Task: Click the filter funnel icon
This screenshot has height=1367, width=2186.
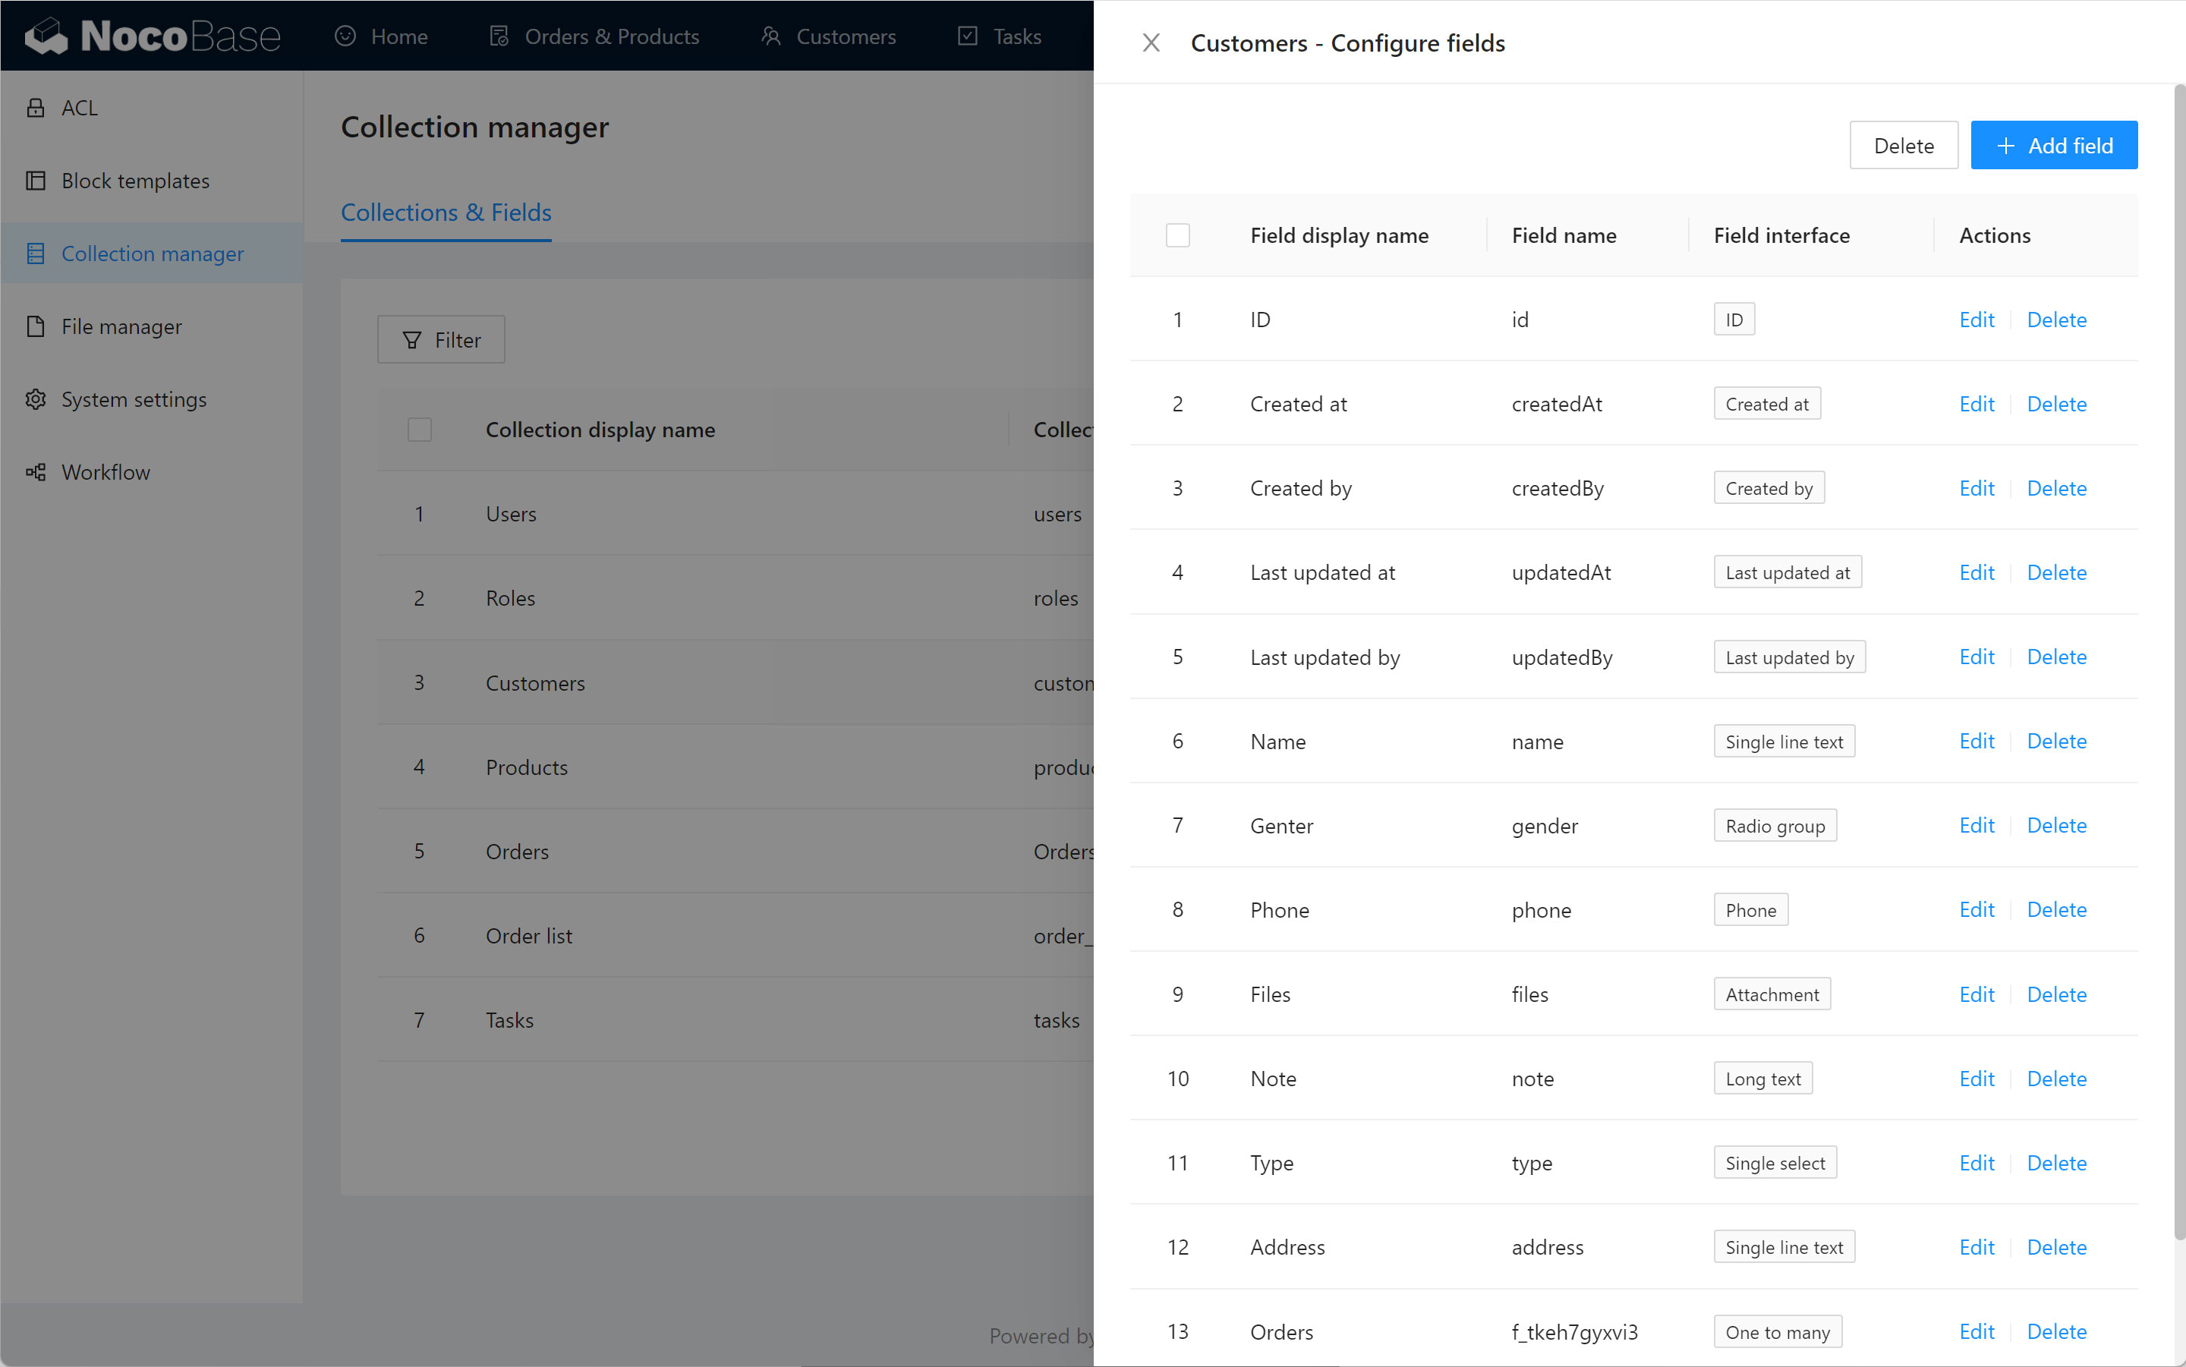Action: click(412, 340)
